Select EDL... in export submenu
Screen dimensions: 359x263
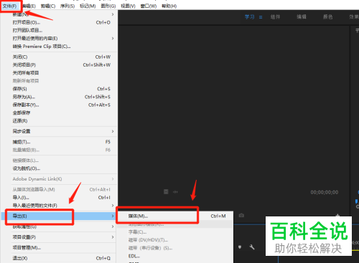tap(174, 256)
